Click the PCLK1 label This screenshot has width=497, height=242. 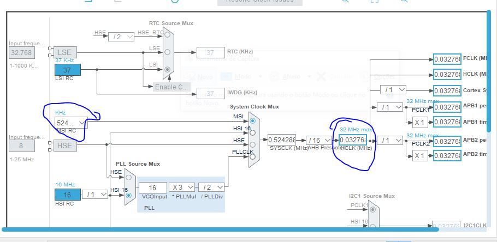[421, 110]
